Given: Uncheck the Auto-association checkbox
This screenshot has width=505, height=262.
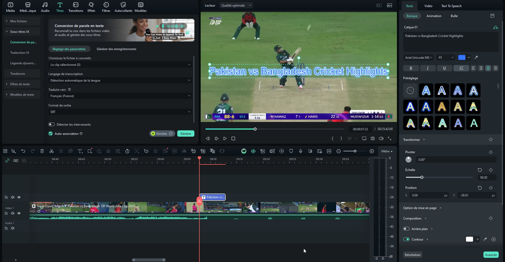Looking at the screenshot, I should [x=50, y=133].
